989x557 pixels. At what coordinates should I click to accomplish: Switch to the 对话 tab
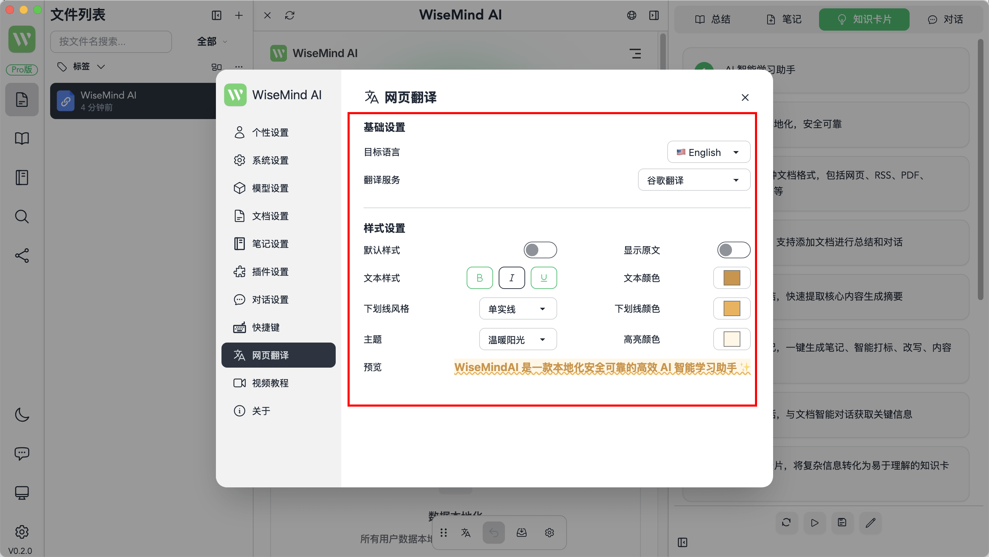tap(945, 19)
